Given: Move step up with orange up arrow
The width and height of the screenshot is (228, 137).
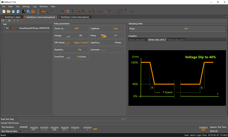Looking at the screenshot, I should (x=14, y=21).
